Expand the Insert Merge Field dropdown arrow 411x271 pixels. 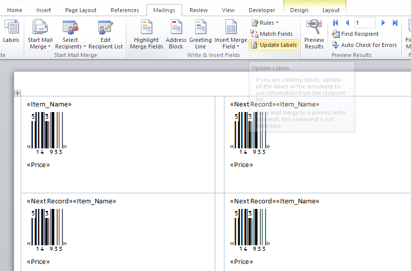tap(238, 46)
